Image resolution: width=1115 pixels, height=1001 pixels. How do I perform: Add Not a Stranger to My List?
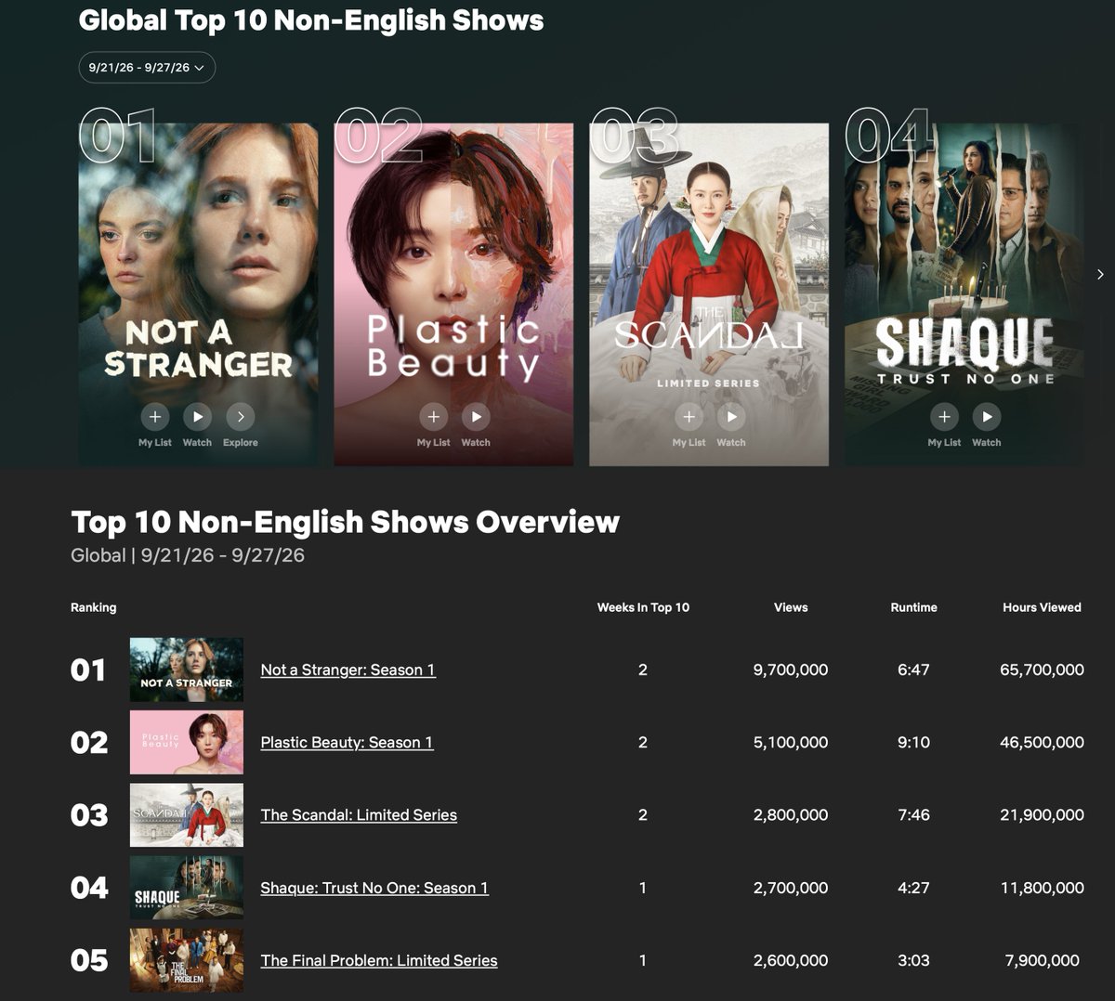[x=155, y=417]
